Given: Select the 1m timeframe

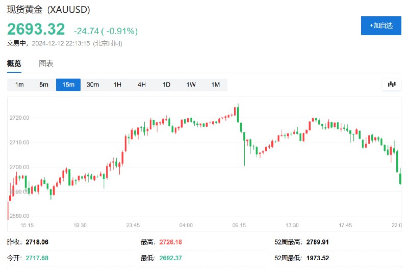Looking at the screenshot, I should coord(19,85).
